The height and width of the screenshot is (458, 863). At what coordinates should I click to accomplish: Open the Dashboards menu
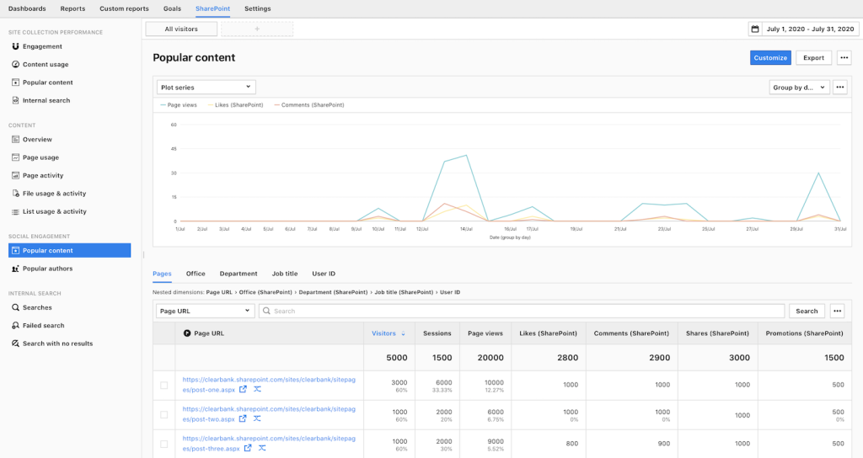pyautogui.click(x=27, y=8)
